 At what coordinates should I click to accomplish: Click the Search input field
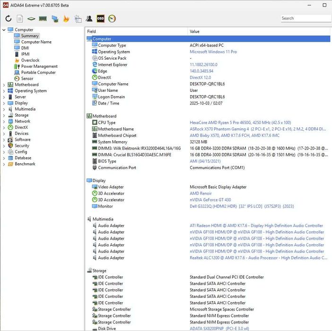coord(306,18)
